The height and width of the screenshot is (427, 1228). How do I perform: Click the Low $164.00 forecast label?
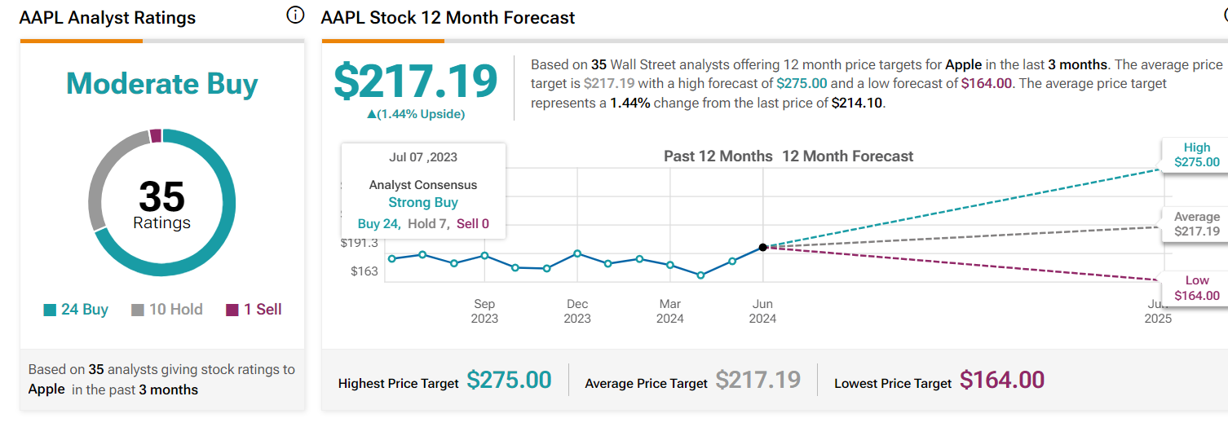(x=1197, y=288)
